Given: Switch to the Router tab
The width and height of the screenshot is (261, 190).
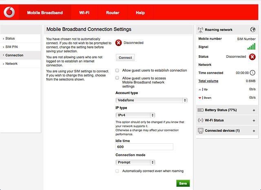Looking at the screenshot, I should coord(113,13).
